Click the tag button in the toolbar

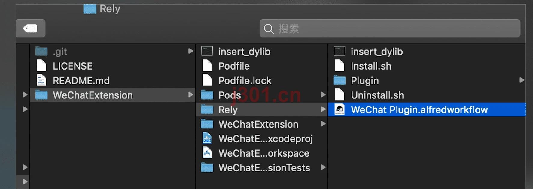click(x=30, y=28)
